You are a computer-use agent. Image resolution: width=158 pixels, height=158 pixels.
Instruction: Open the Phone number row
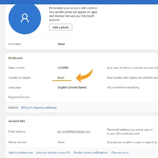click(82, 142)
